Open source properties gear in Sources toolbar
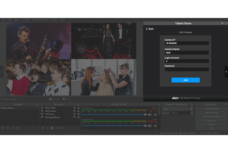Screen dimensions: 228x151 [x=52, y=128]
